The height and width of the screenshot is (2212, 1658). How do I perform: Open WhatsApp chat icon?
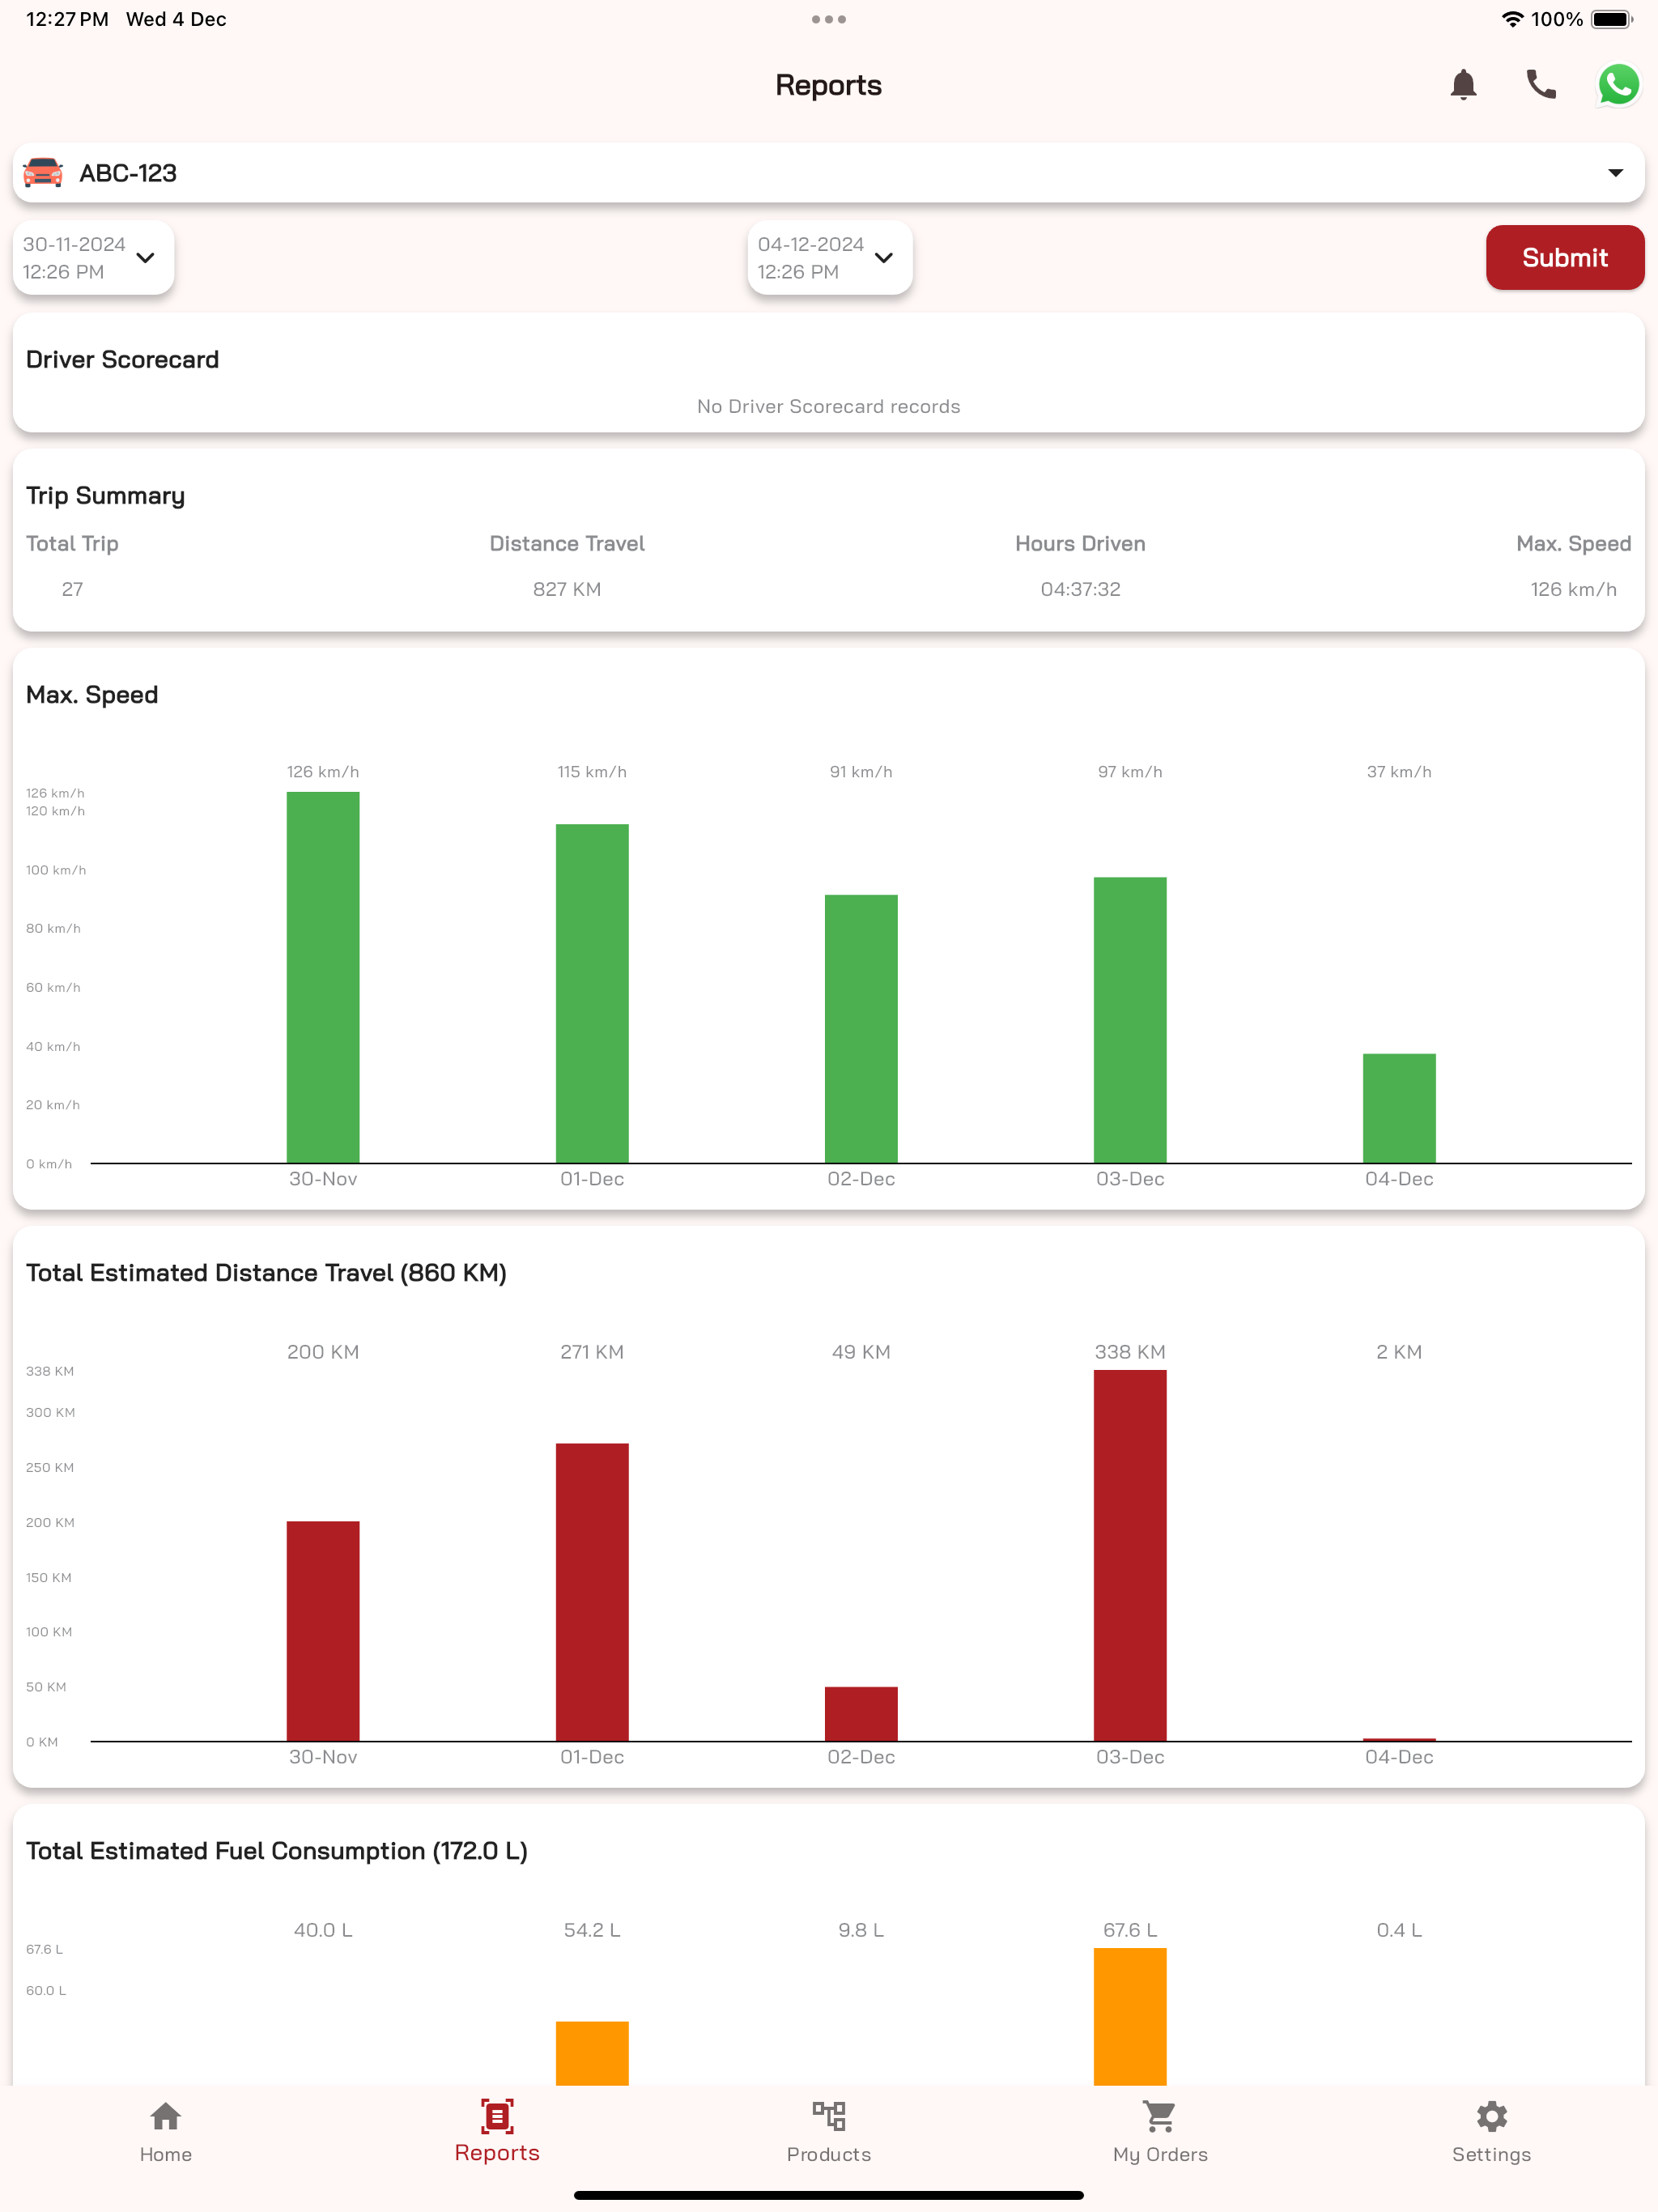(1618, 85)
